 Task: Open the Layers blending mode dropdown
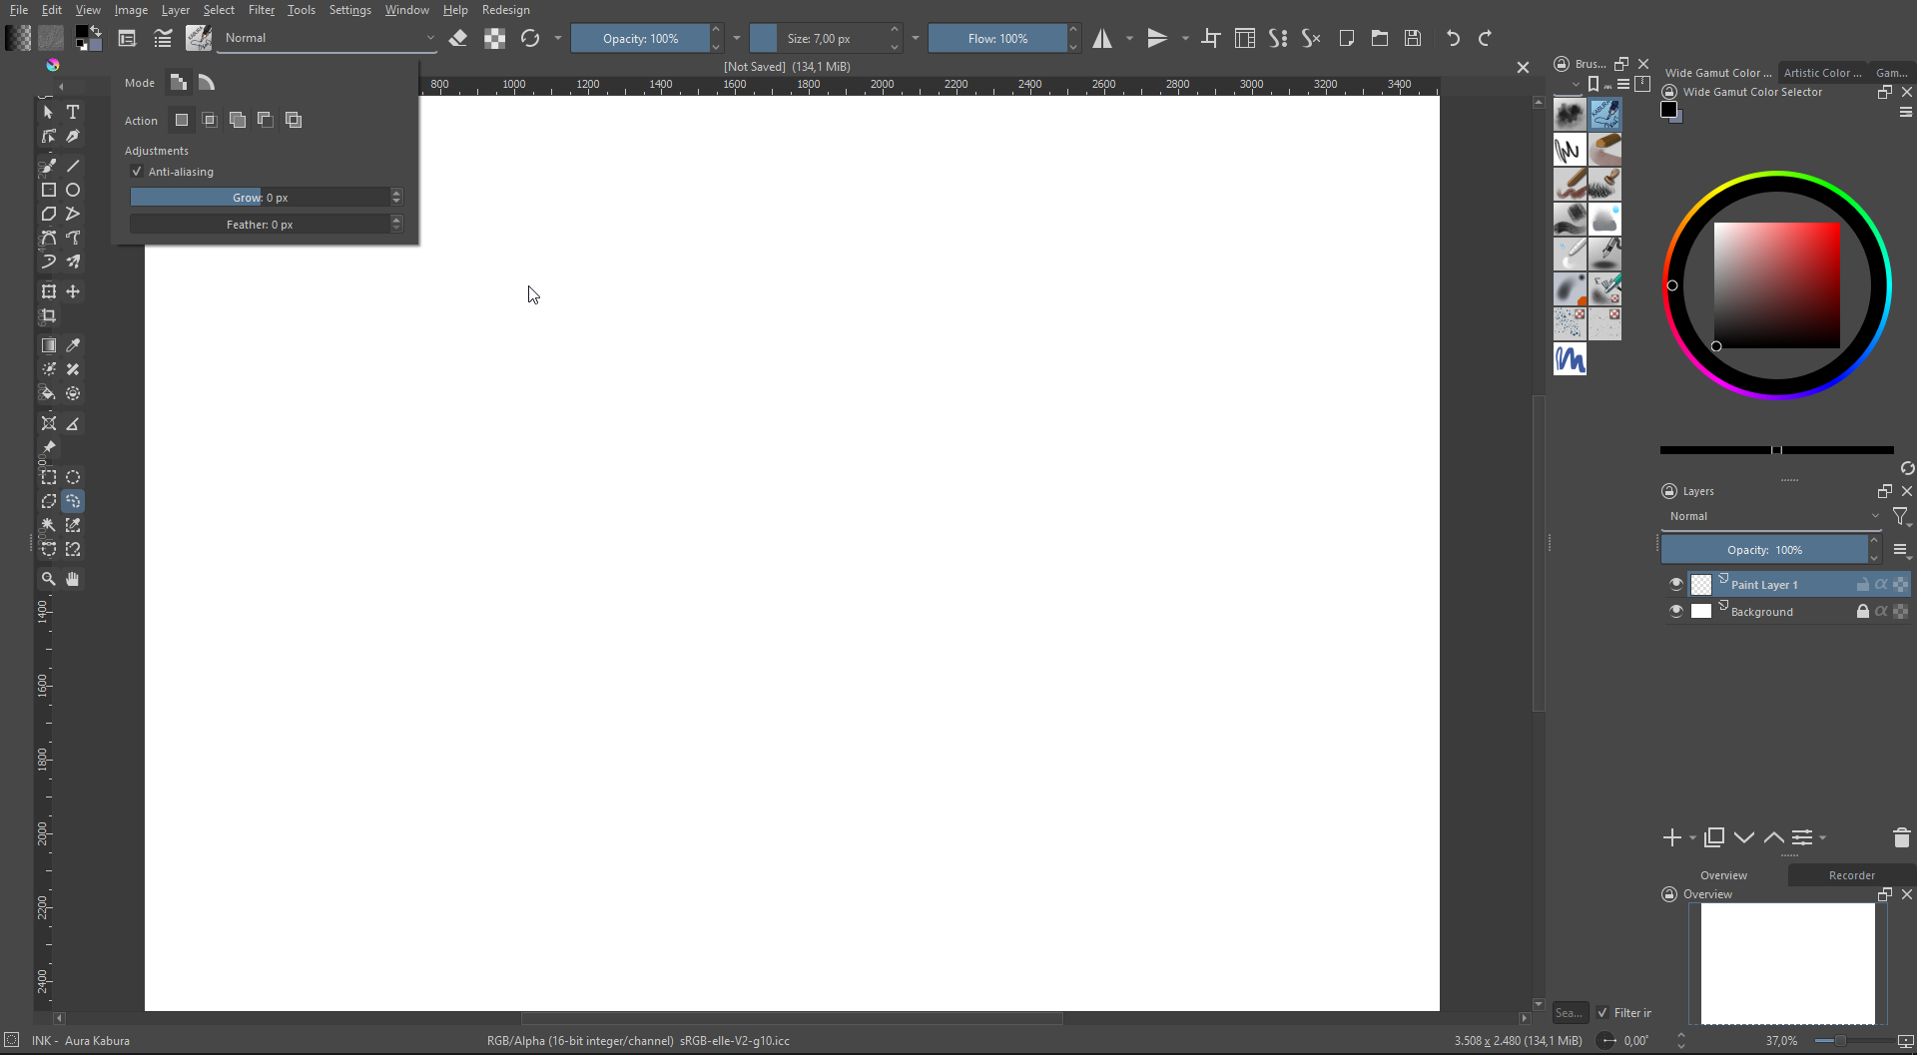coord(1772,516)
